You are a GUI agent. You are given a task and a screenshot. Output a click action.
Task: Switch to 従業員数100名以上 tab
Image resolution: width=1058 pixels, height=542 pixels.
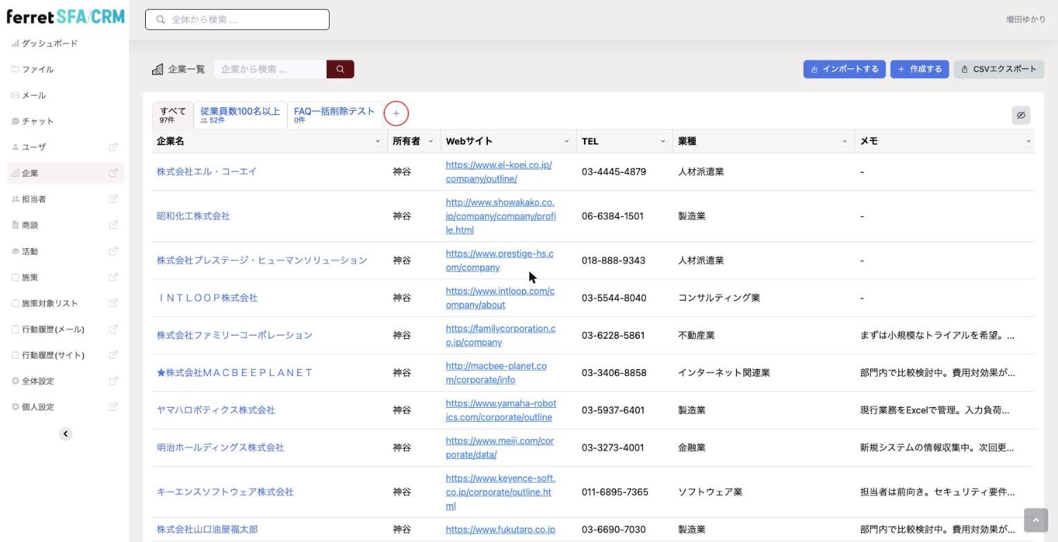[x=240, y=115]
